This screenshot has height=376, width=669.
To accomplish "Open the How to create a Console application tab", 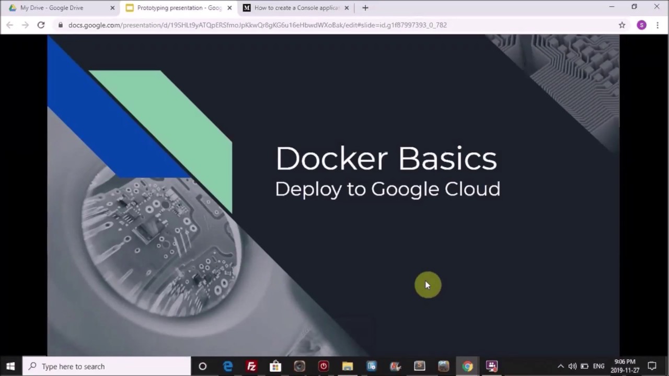I will (295, 8).
